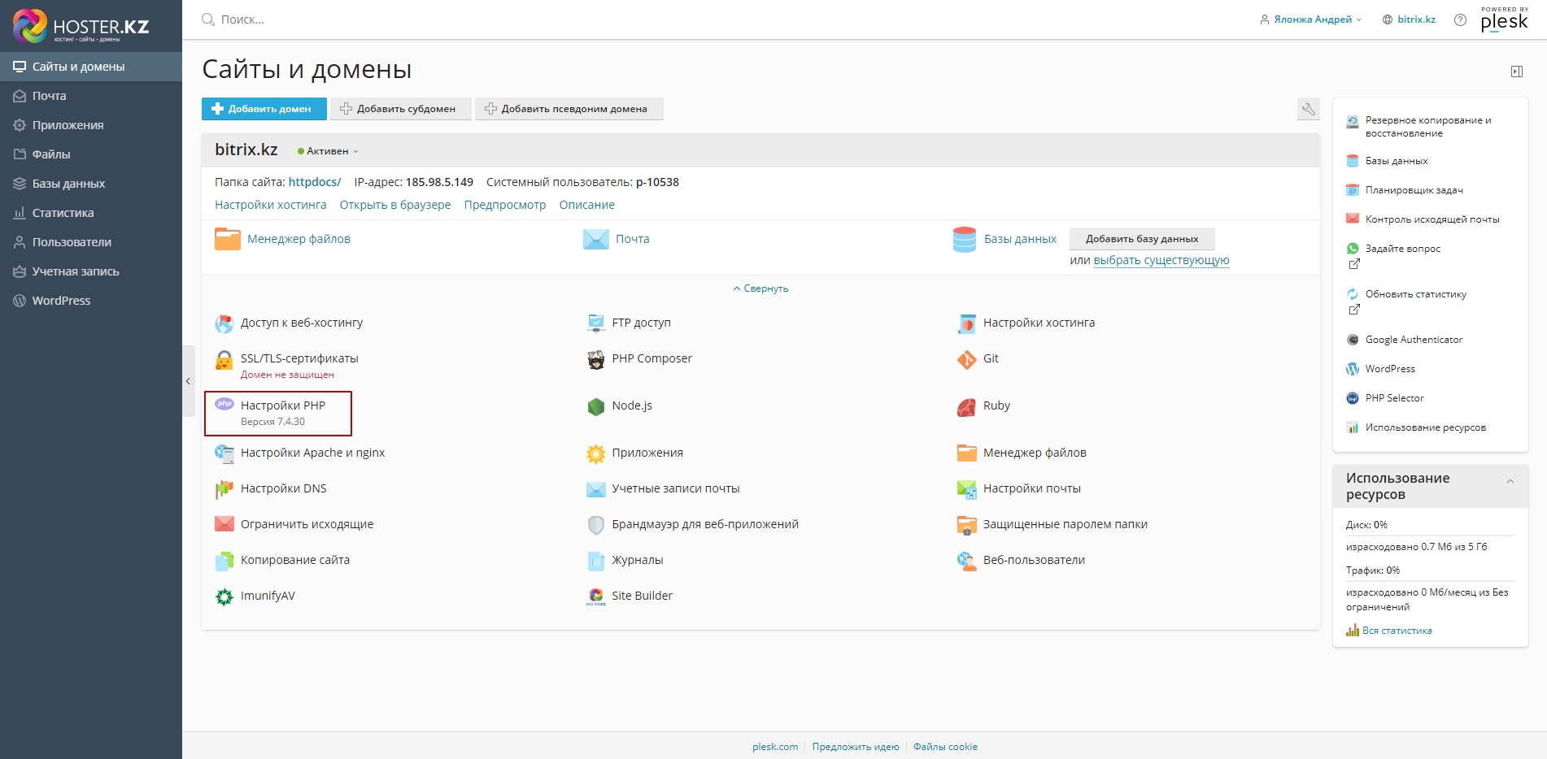Click Добавить псевдоним домена button
The width and height of the screenshot is (1547, 759).
click(x=569, y=109)
